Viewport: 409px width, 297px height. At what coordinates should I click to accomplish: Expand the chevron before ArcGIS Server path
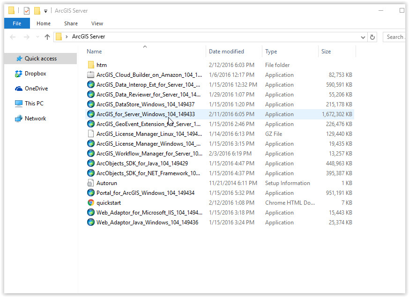tap(67, 37)
